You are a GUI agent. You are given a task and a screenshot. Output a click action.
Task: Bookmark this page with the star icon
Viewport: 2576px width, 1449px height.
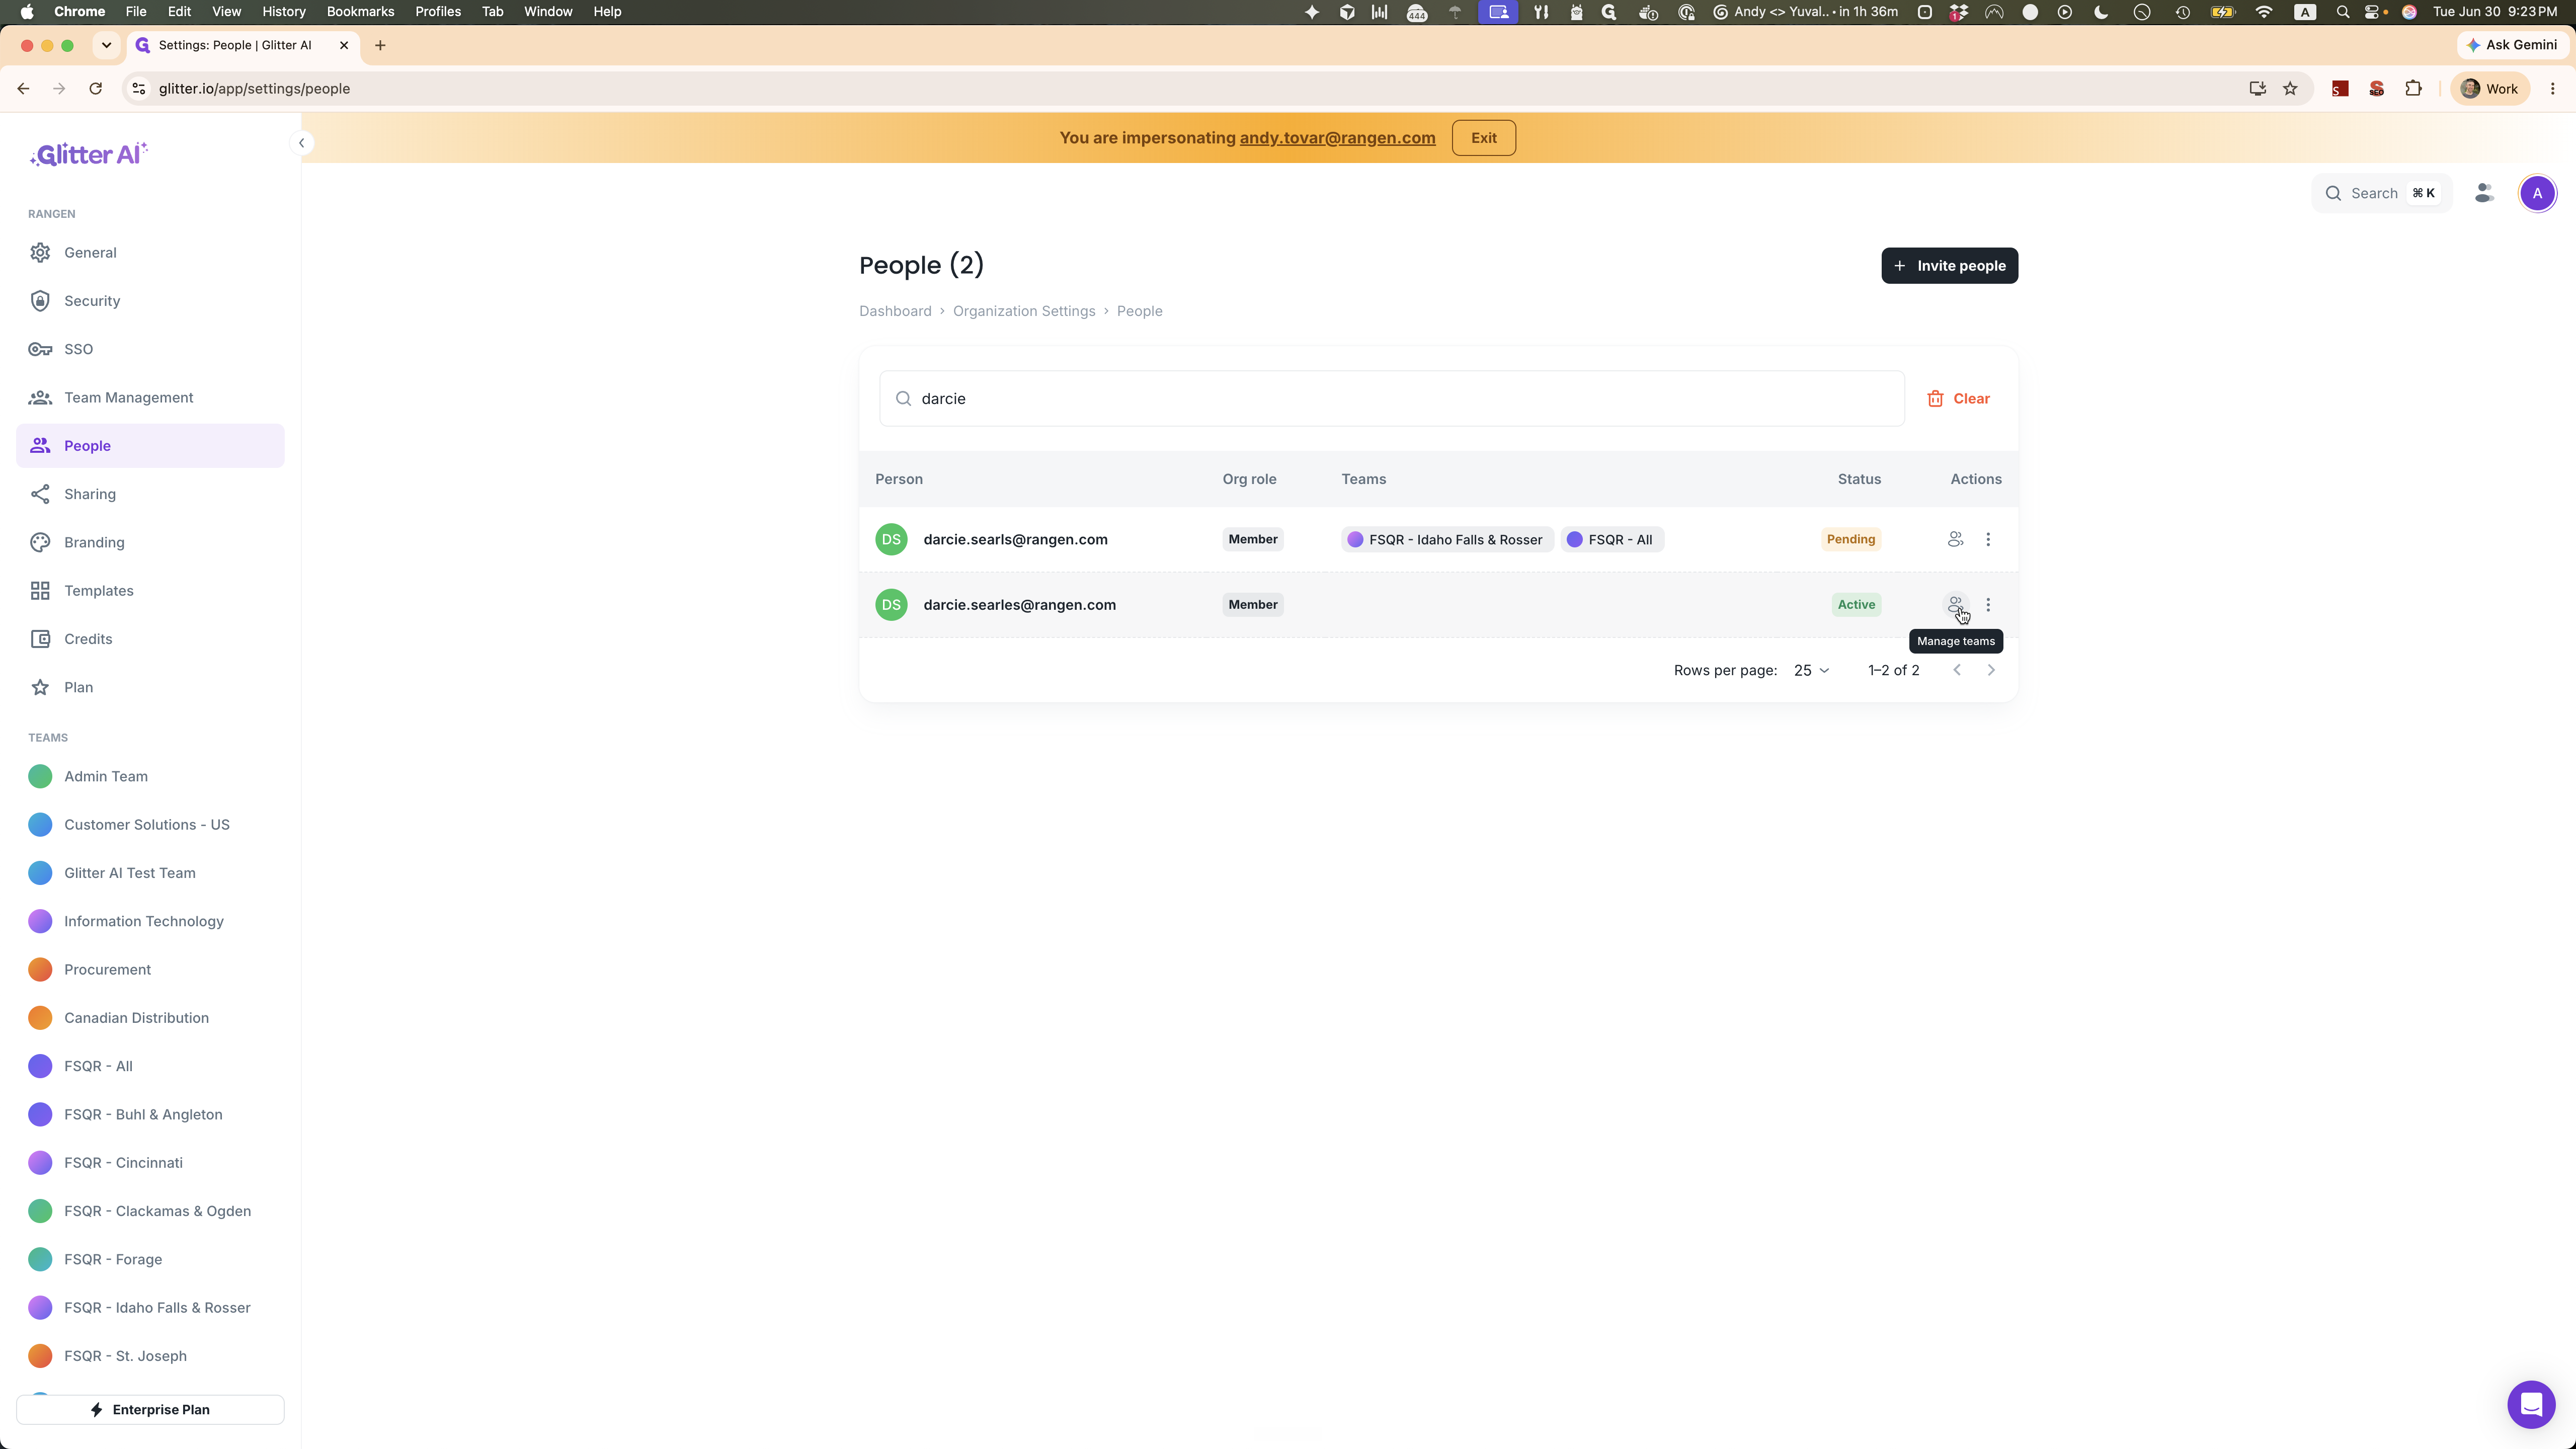tap(2290, 88)
